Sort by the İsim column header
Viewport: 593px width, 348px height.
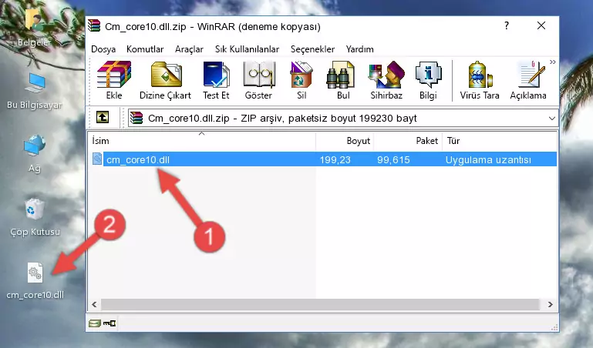pyautogui.click(x=202, y=141)
